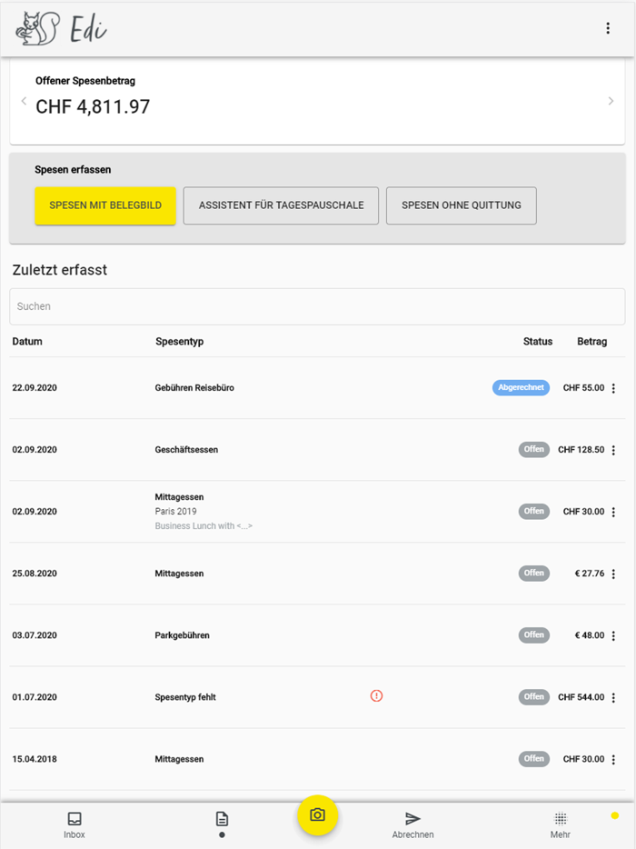Open the Inbox tab
This screenshot has height=849, width=636.
pos(75,825)
